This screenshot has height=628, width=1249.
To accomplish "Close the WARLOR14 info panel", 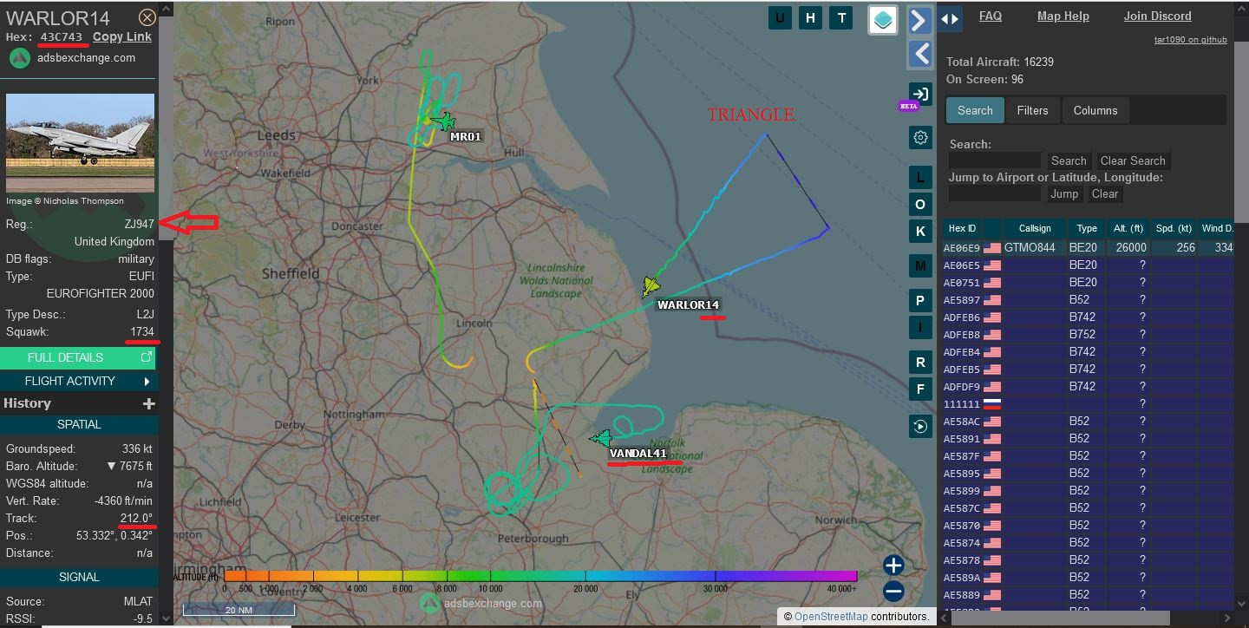I will point(147,17).
